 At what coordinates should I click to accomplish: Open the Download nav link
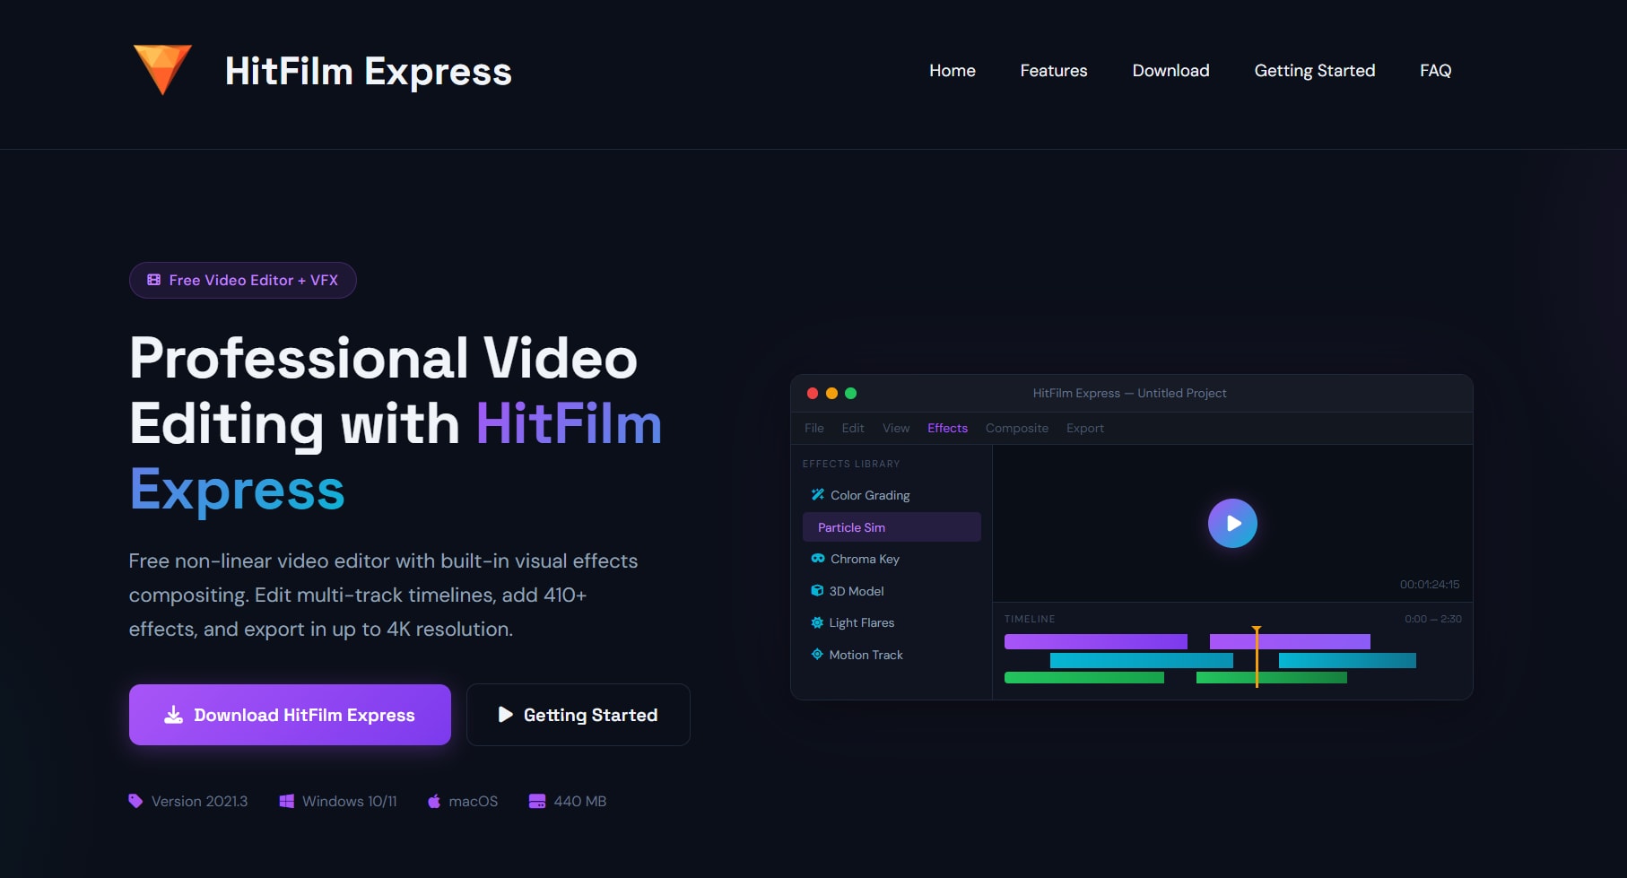pos(1170,70)
